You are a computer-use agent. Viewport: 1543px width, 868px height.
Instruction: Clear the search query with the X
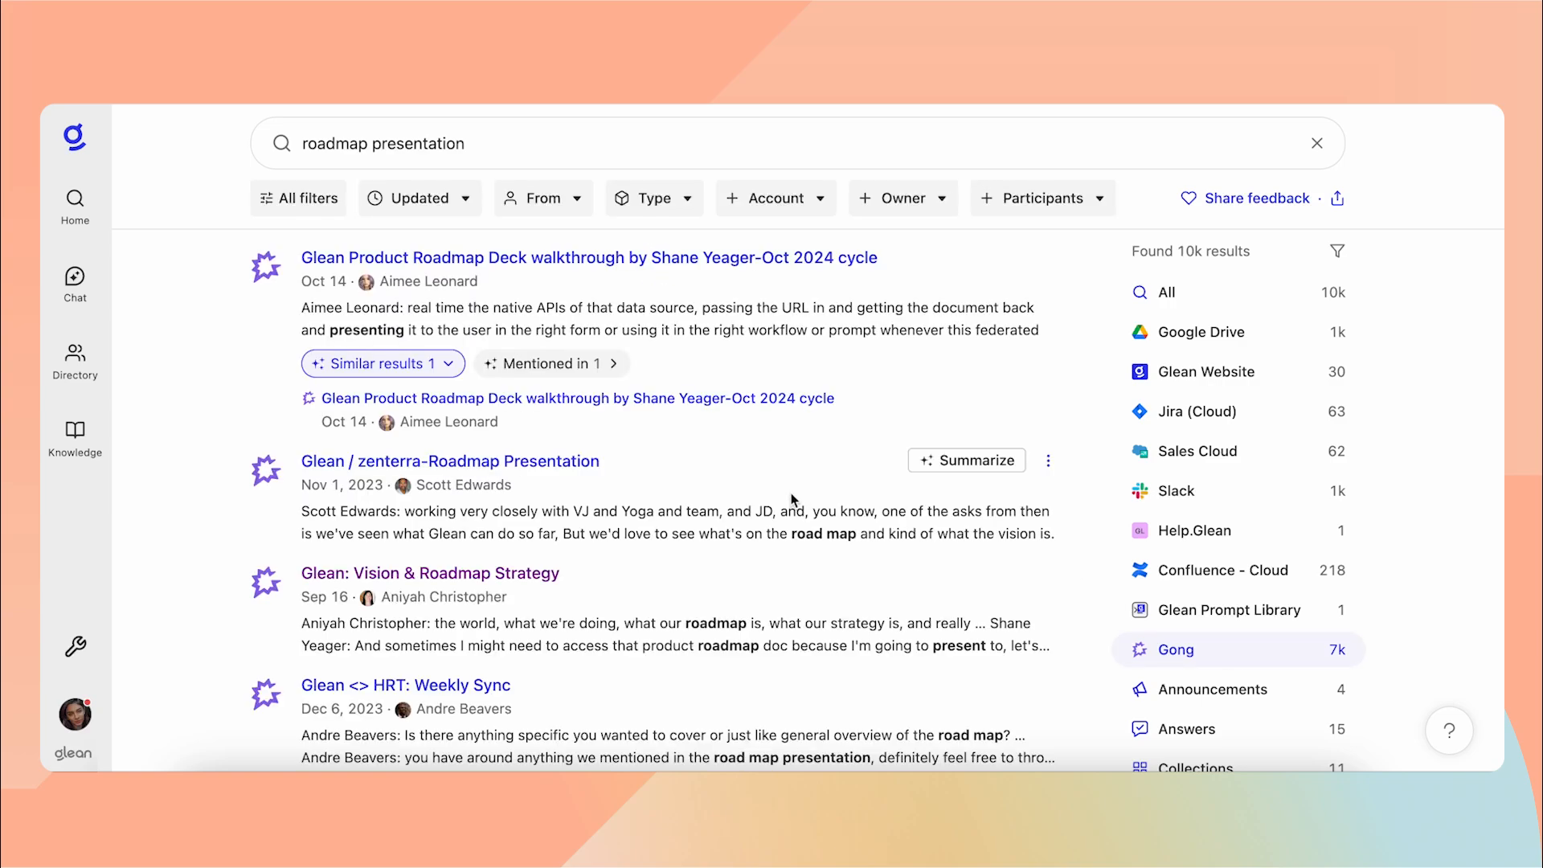tap(1317, 143)
